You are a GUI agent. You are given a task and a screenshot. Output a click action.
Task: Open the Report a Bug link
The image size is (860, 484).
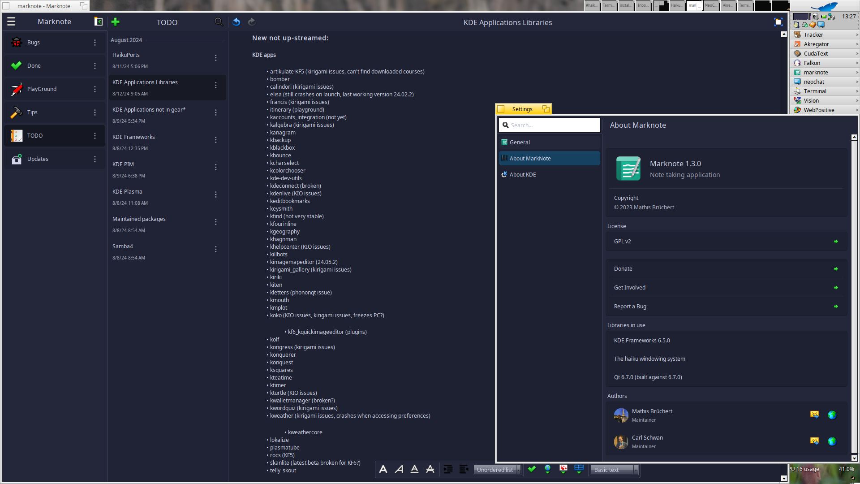726,306
